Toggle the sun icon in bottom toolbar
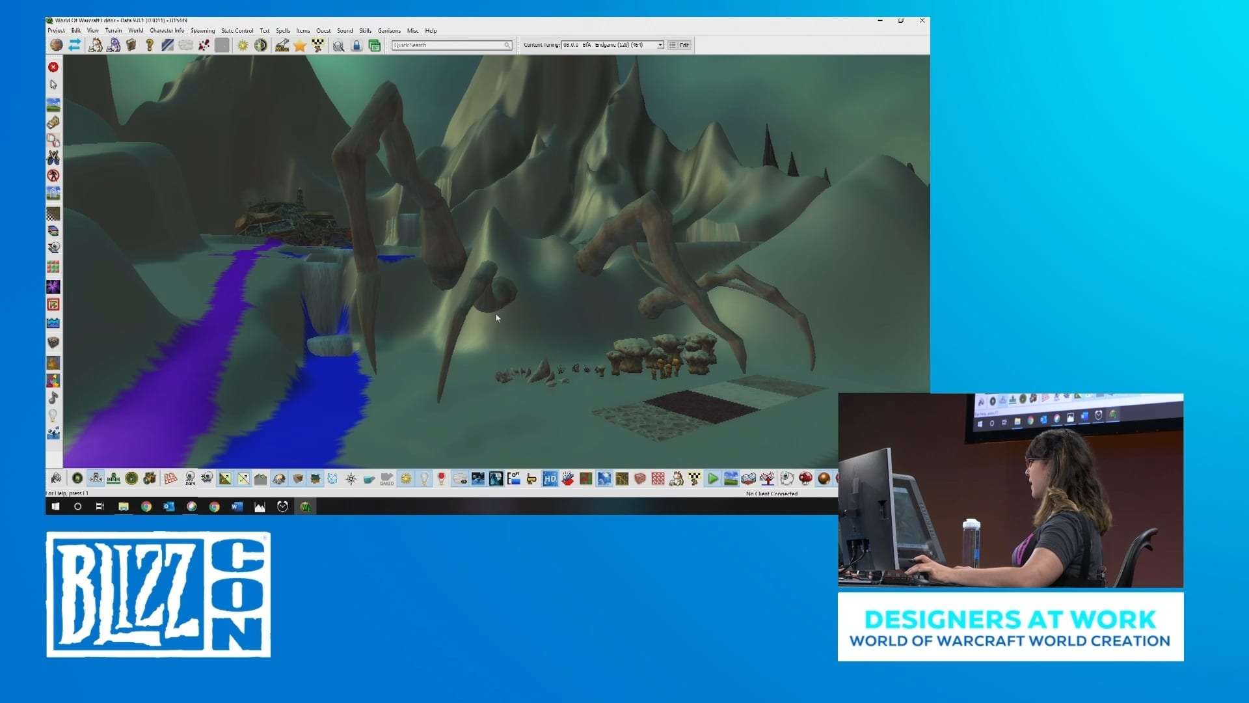This screenshot has height=703, width=1249. tap(406, 479)
